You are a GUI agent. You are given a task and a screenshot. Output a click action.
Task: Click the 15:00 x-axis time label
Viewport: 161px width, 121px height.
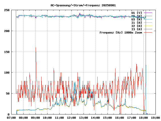pos(107,118)
